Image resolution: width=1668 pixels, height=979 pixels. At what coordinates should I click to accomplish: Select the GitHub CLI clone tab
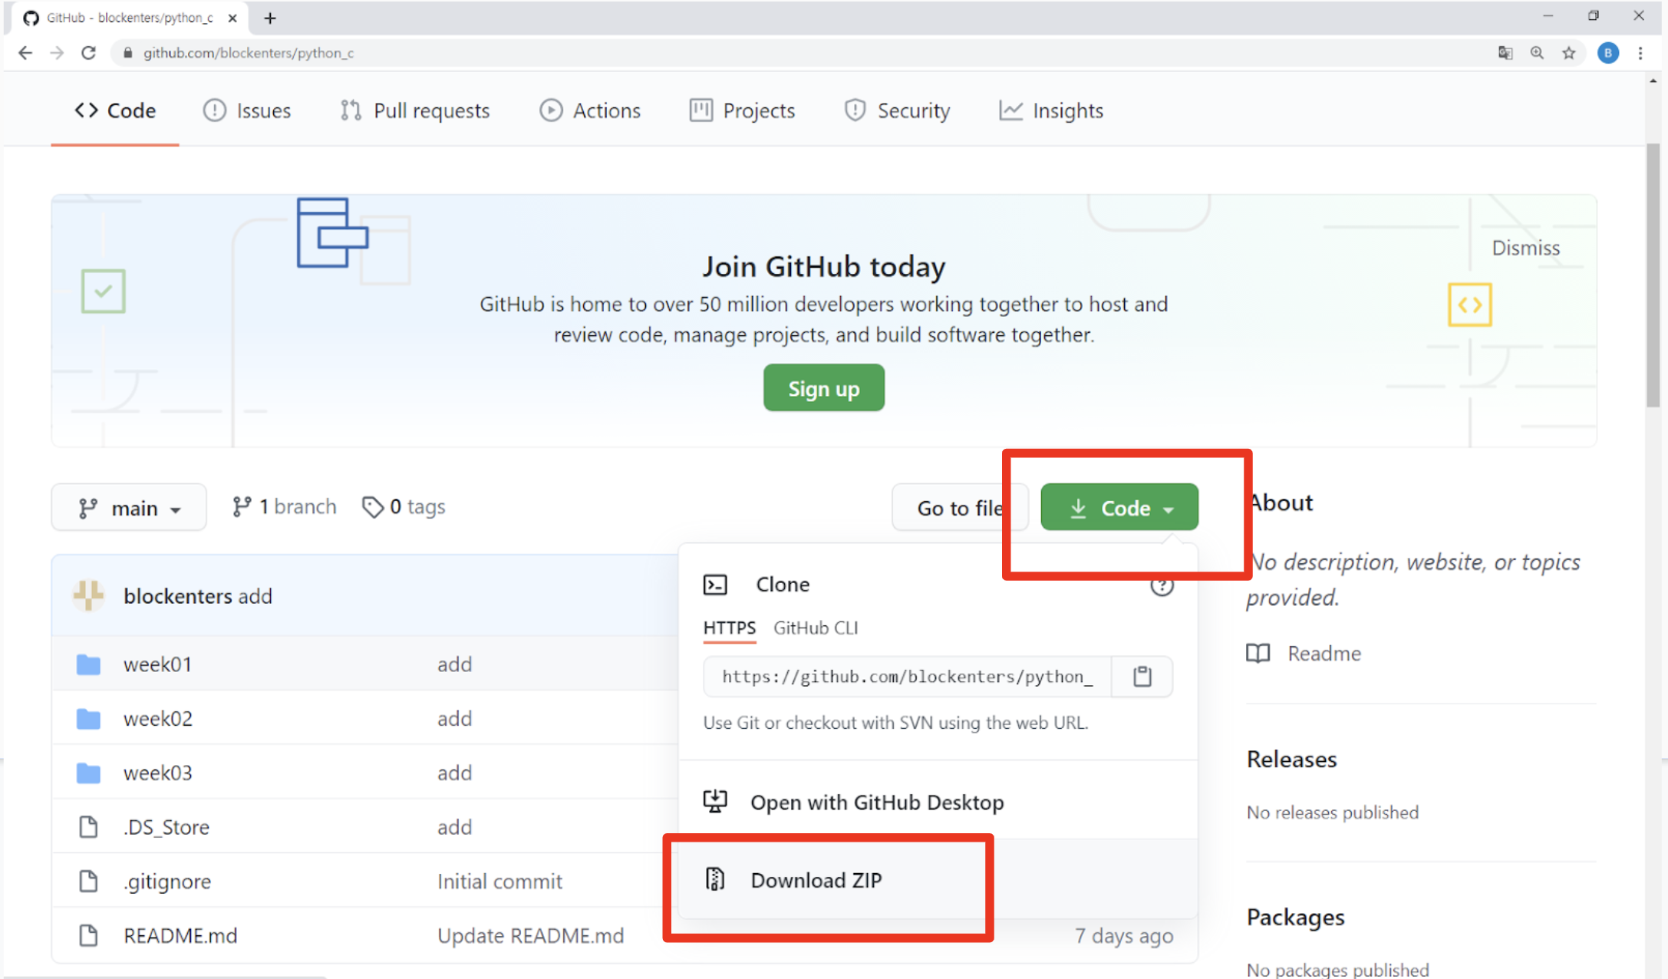[816, 628]
